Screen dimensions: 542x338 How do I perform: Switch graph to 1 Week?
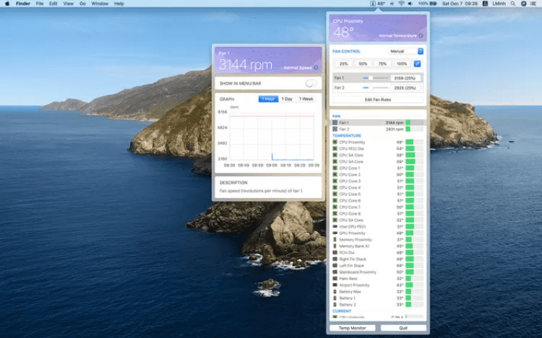[x=306, y=99]
